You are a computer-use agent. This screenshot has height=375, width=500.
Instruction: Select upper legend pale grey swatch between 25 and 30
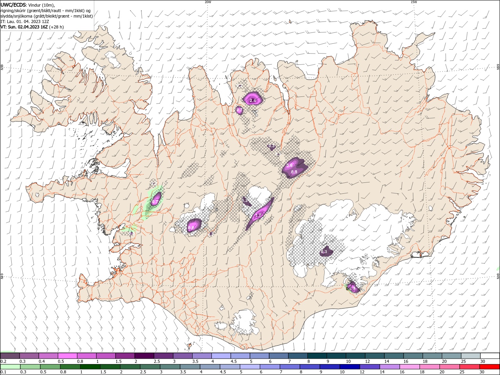click(471, 356)
